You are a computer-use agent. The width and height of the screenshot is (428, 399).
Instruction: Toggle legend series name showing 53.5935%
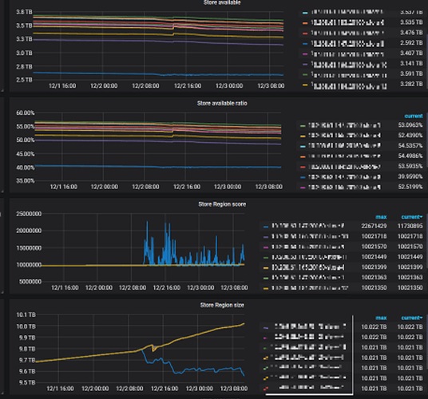pos(344,166)
